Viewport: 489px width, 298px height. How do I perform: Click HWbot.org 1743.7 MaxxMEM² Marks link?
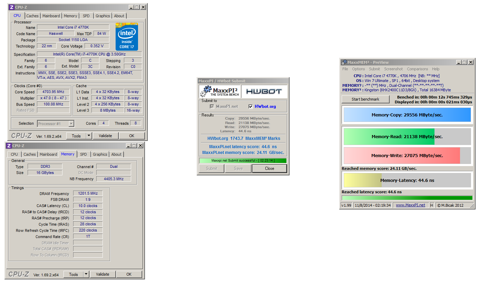[244, 138]
